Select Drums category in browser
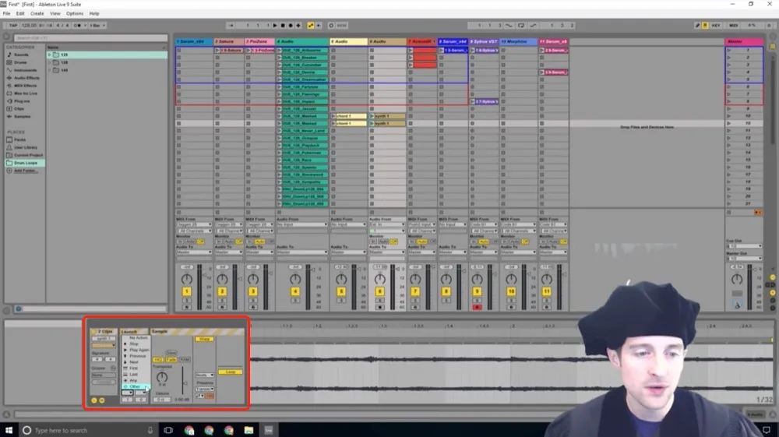Viewport: 779px width, 437px height. click(x=20, y=62)
